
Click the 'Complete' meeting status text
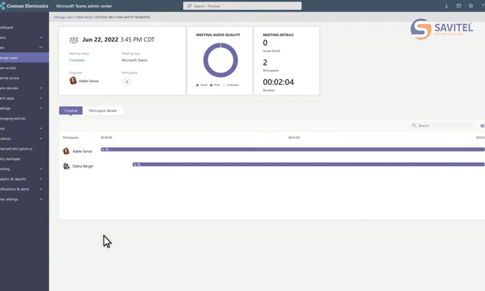click(x=77, y=60)
